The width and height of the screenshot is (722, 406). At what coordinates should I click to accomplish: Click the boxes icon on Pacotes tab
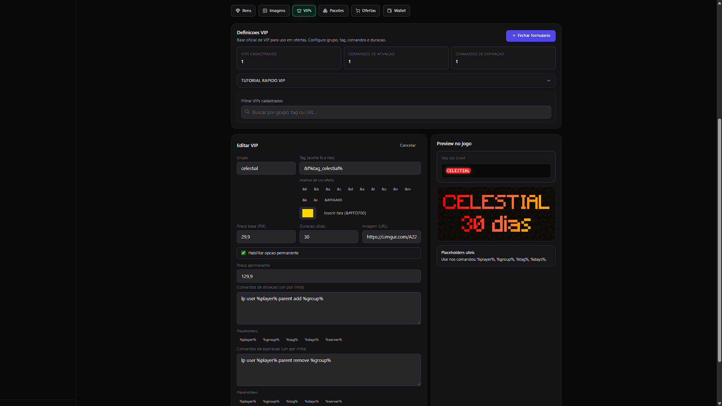tap(325, 11)
